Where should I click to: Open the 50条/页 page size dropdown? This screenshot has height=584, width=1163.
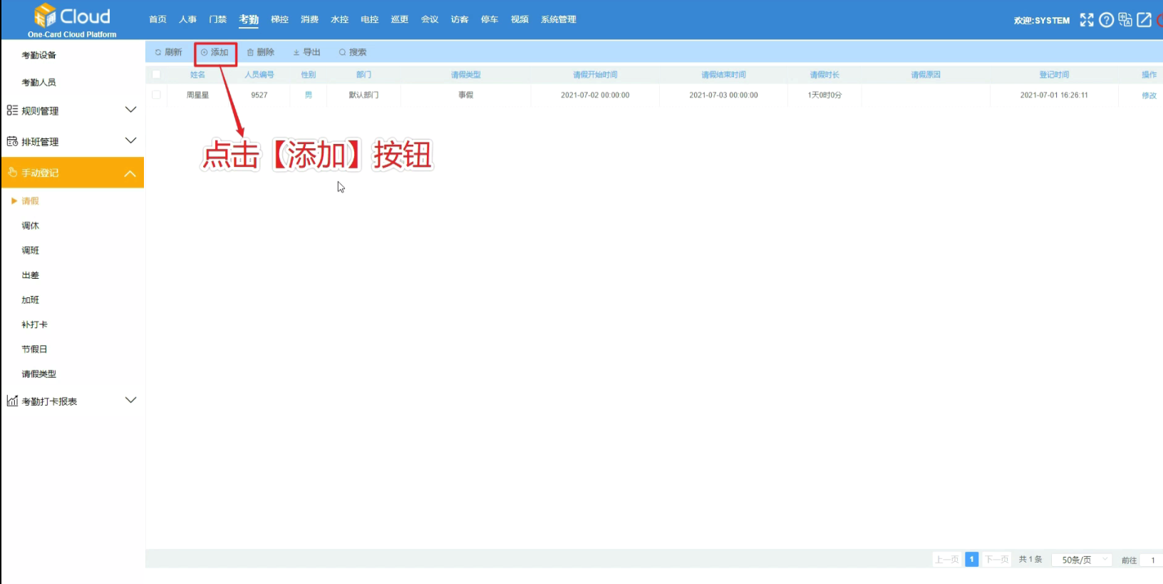[1082, 560]
